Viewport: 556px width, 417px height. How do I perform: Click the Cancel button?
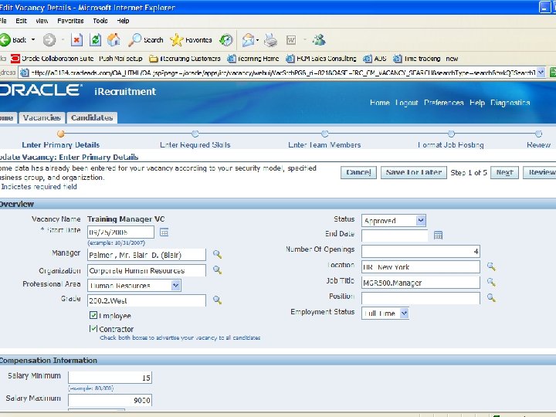tap(358, 172)
